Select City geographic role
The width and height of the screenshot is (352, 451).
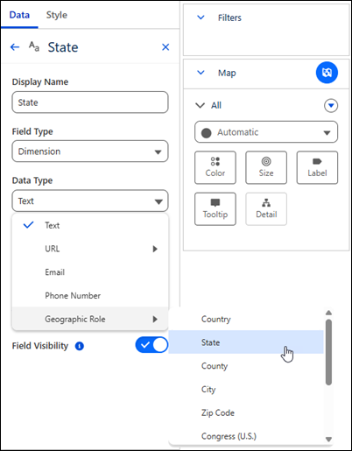(246, 389)
